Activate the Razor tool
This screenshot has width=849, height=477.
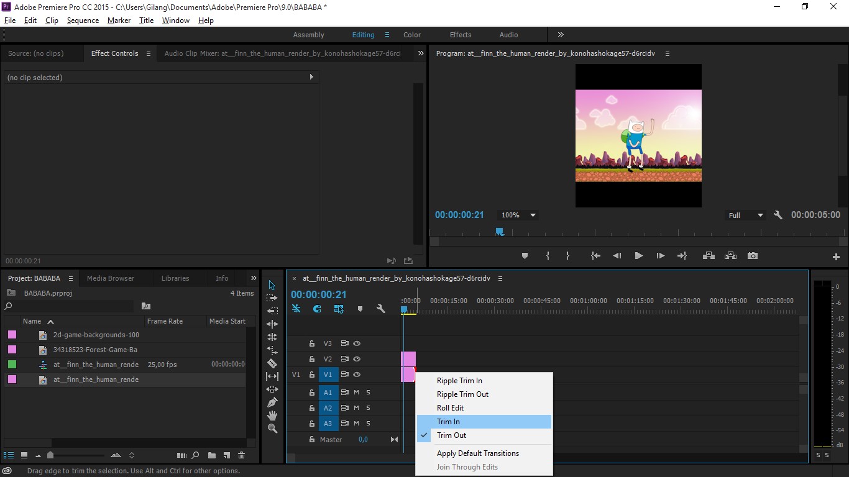272,363
